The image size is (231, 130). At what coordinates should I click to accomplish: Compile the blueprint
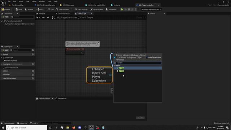[6, 9]
